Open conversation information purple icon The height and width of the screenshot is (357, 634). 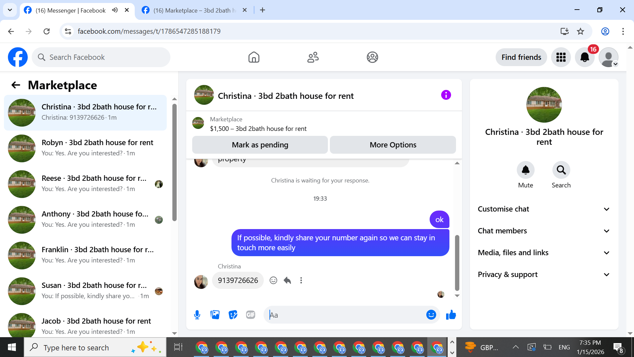(446, 95)
